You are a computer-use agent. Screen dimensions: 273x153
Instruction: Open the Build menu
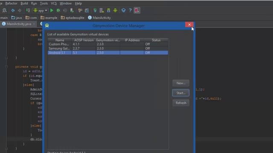tap(24, 3)
